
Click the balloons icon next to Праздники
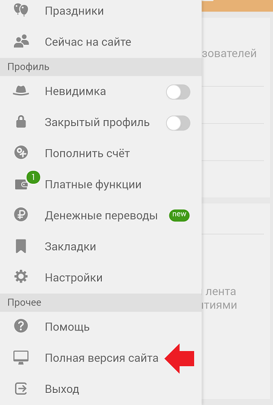click(21, 10)
